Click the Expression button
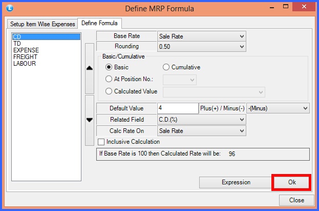The image size is (319, 211). click(x=236, y=182)
